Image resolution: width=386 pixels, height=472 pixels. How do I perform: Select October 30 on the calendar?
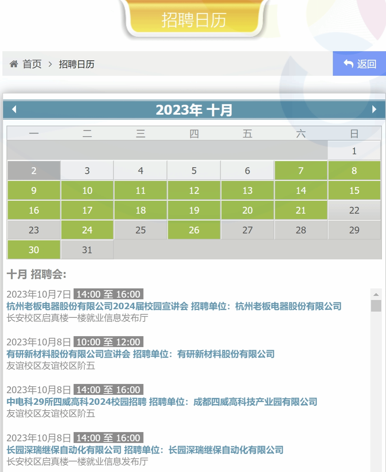click(34, 250)
